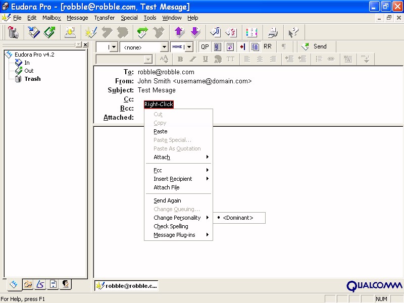
Task: Close the mailbox panel with X
Action: pyautogui.click(x=85, y=44)
